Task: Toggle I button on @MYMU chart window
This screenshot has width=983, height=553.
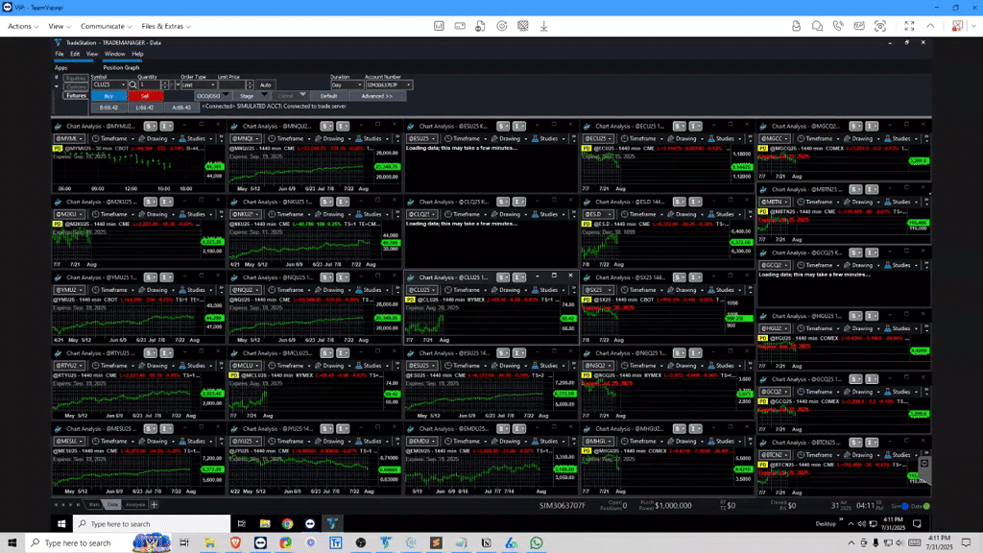Action: point(166,126)
